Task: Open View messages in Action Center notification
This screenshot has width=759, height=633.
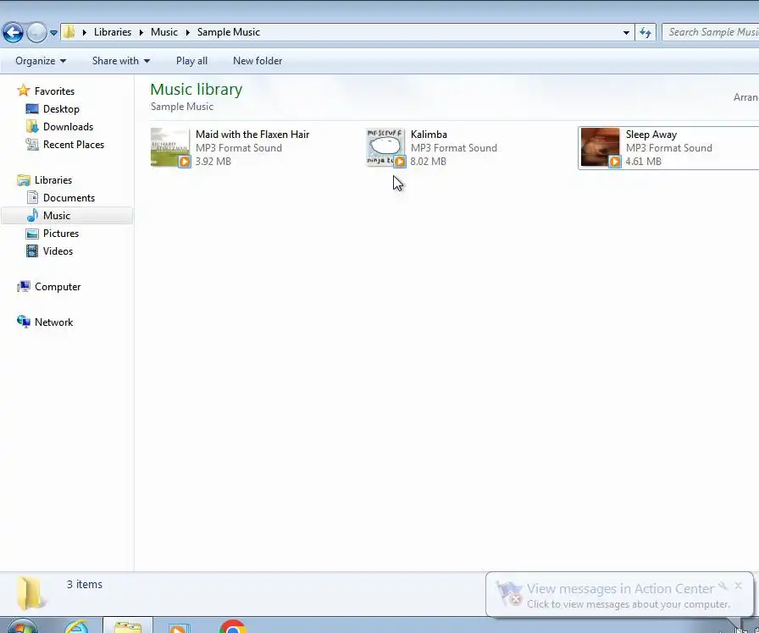Action: [x=620, y=589]
